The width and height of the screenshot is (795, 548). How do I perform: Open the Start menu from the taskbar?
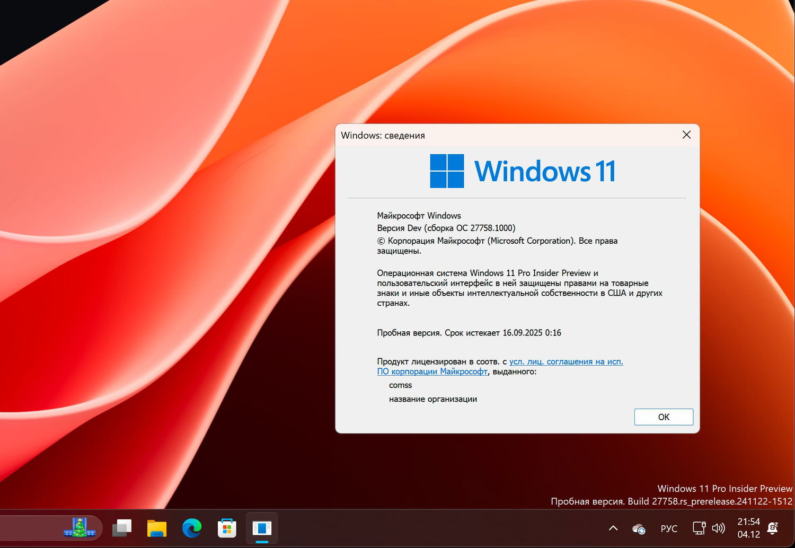pos(79,528)
